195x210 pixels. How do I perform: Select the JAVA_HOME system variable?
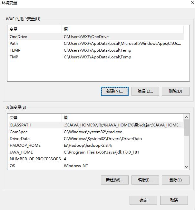tap(96, 152)
